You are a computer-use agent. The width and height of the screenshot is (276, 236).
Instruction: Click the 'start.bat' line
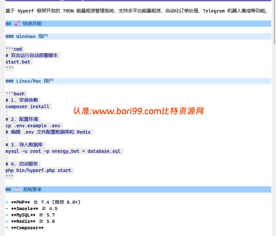(x=18, y=62)
